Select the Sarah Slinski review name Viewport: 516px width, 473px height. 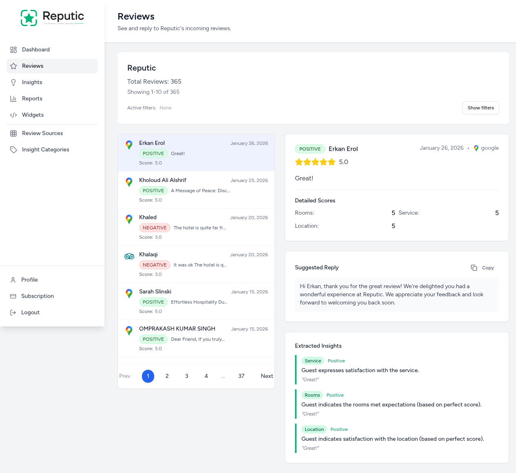coord(155,292)
